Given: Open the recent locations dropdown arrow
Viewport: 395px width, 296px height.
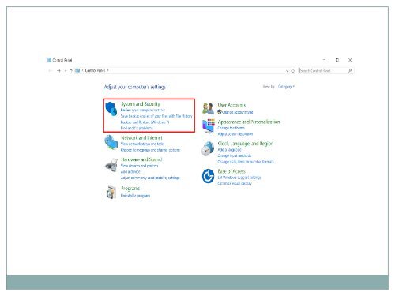Looking at the screenshot, I should click(66, 71).
